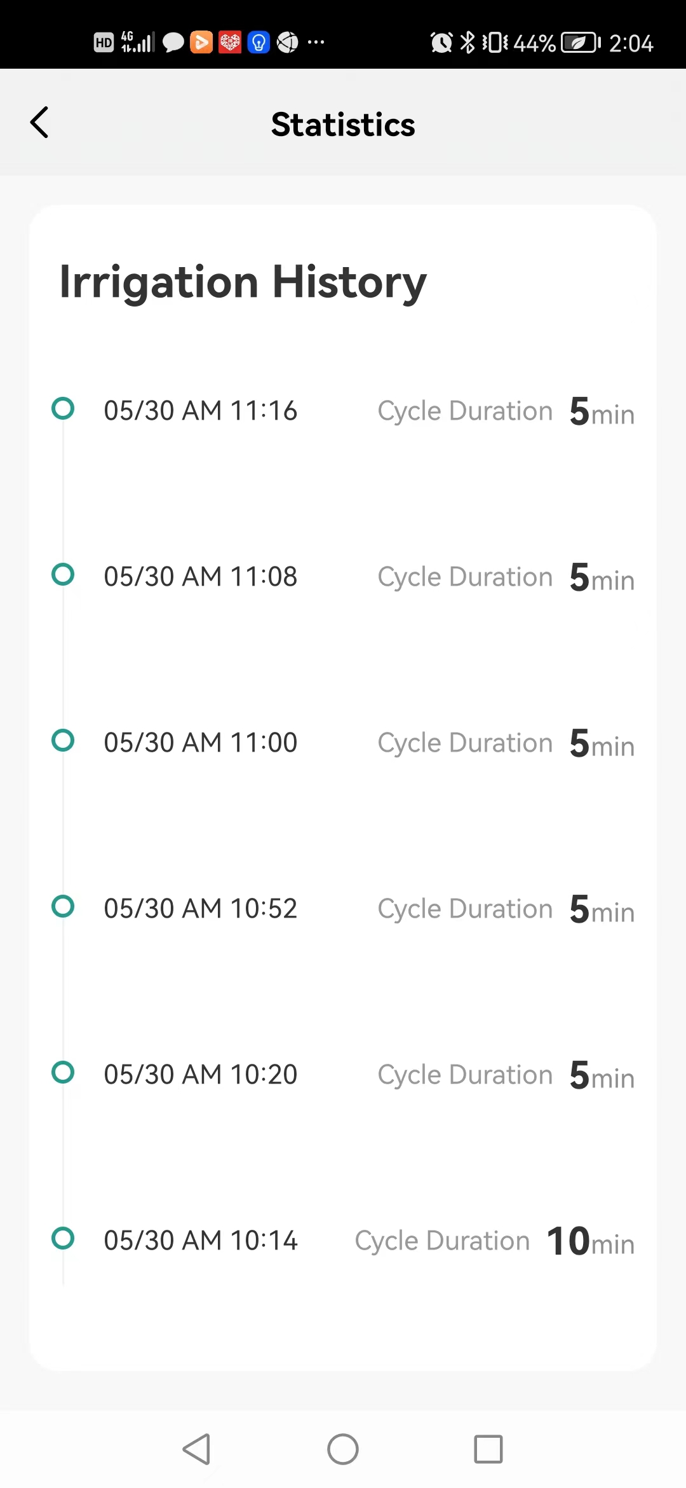This screenshot has width=686, height=1488.
Task: Tap the alarm clock icon in the status bar
Action: coord(441,43)
